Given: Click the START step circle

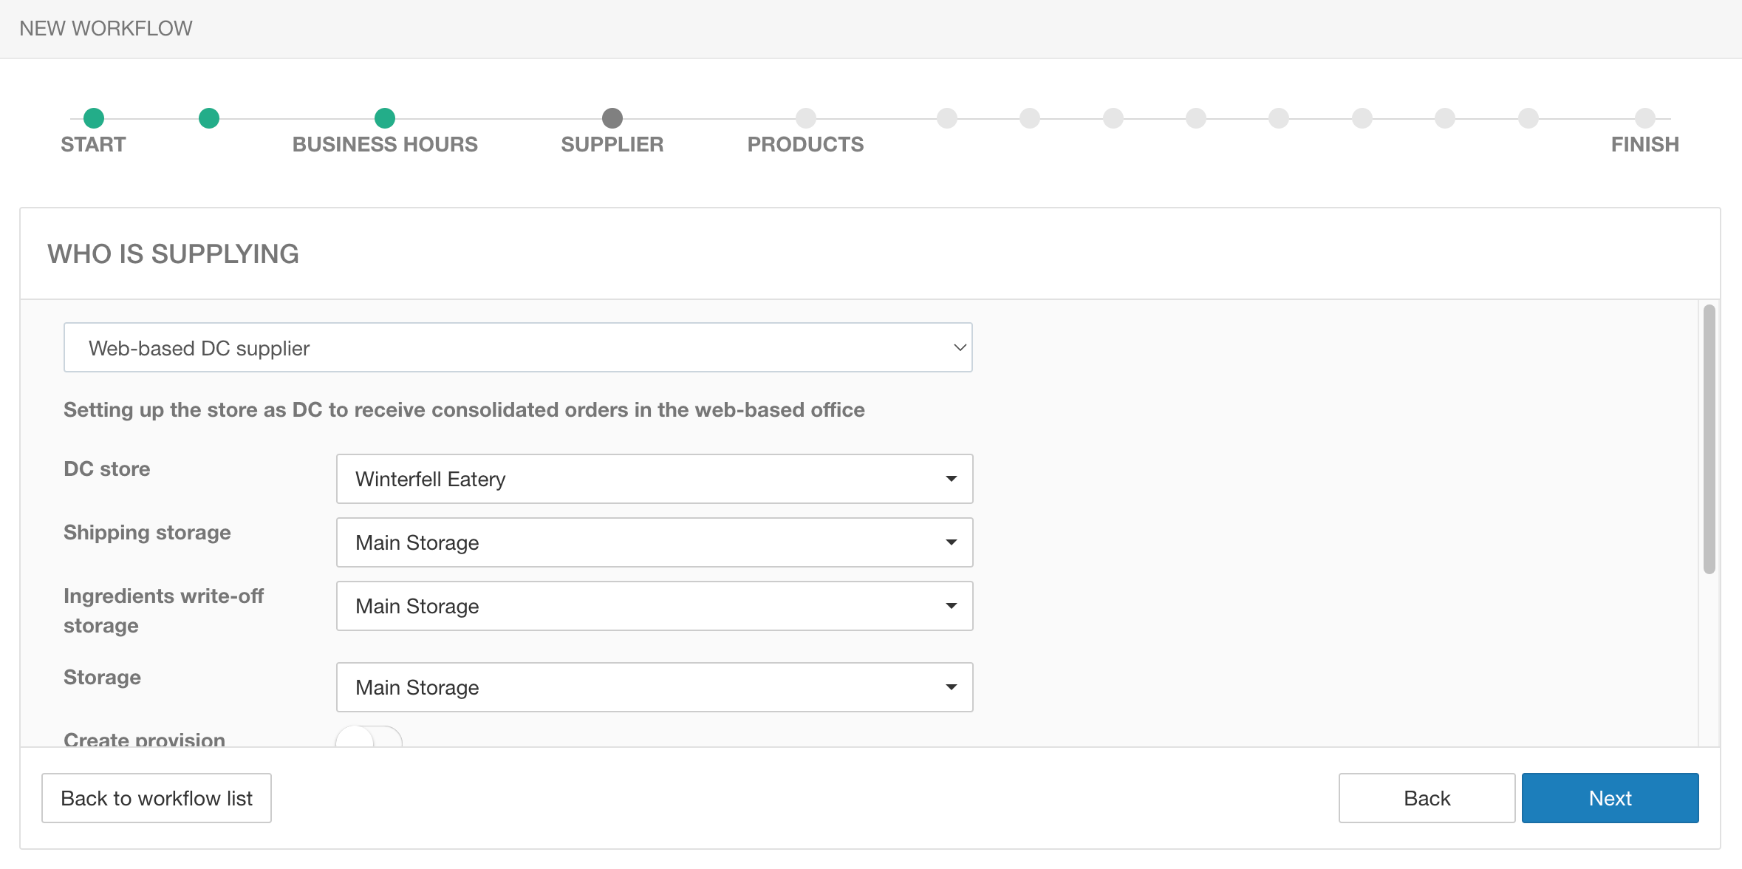Looking at the screenshot, I should (94, 118).
